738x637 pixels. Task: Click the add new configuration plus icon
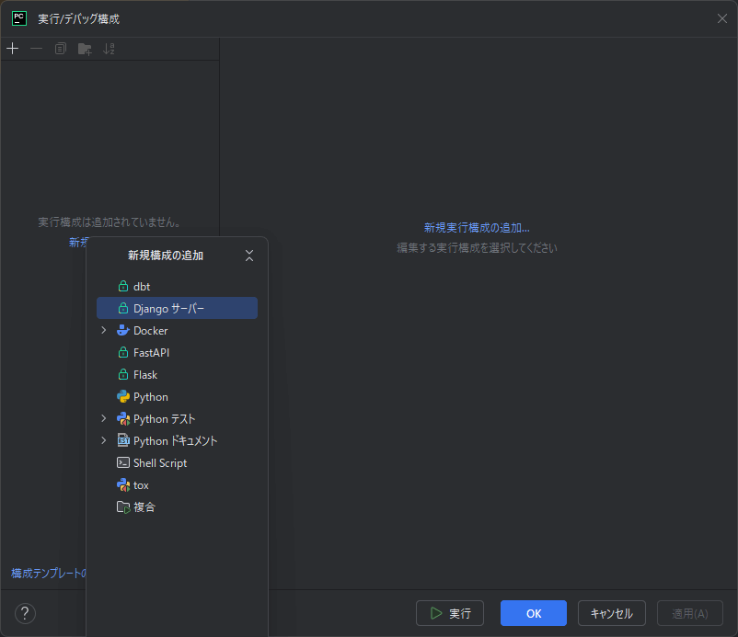pos(12,49)
